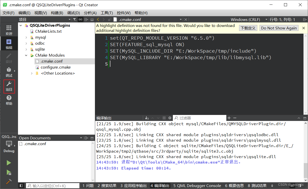Screen dimensions: 308x189
Task: Open compile output settings gear
Action: 170,118
